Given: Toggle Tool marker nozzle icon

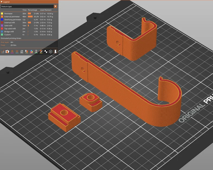Looking at the screenshot, I should pyautogui.click(x=55, y=52).
